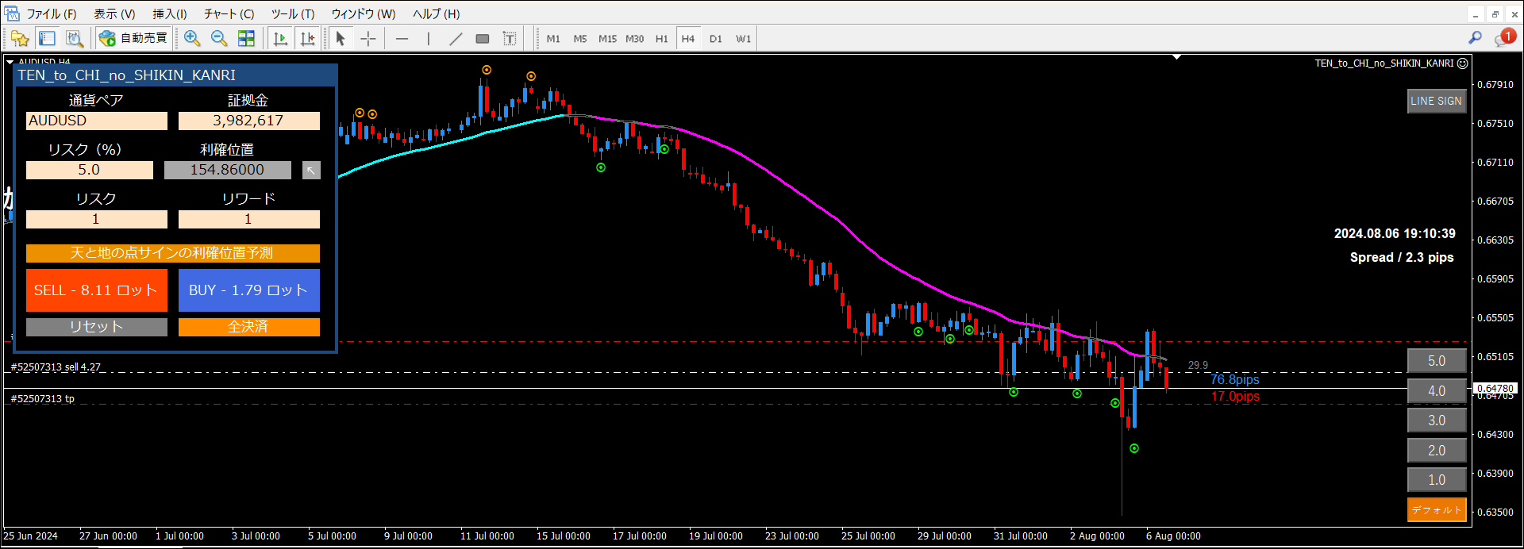The width and height of the screenshot is (1524, 549).
Task: Select the 2.0 risk preset button
Action: (1437, 451)
